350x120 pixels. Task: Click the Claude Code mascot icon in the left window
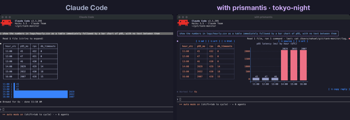pos(6,23)
